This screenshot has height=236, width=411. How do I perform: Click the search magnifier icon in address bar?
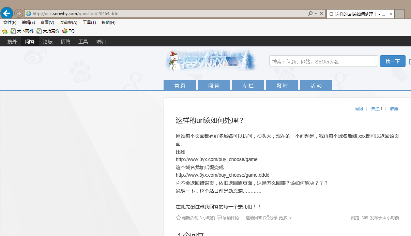(310, 14)
